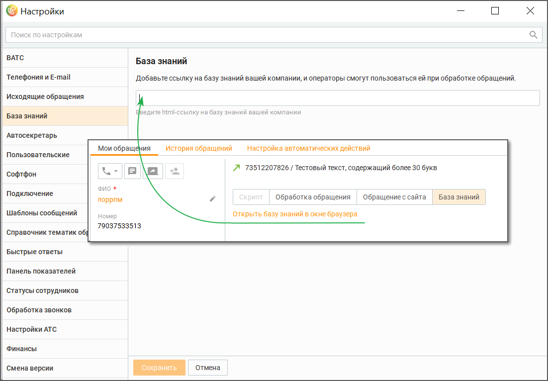Select Исходящие обращения in sidebar
The width and height of the screenshot is (548, 381).
(x=65, y=96)
